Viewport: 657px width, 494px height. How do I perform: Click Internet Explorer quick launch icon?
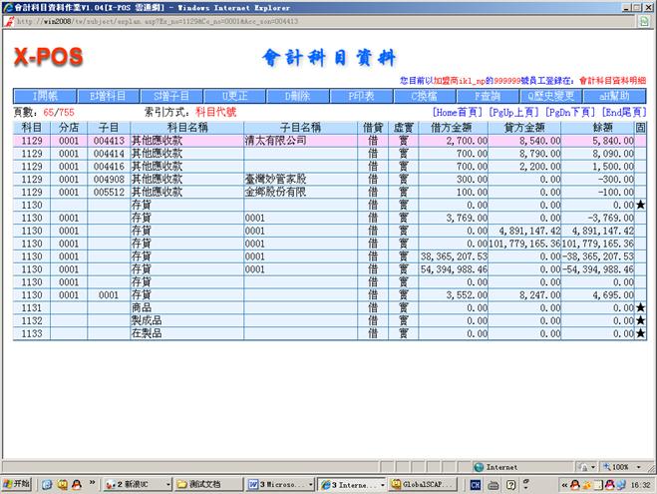[x=46, y=484]
